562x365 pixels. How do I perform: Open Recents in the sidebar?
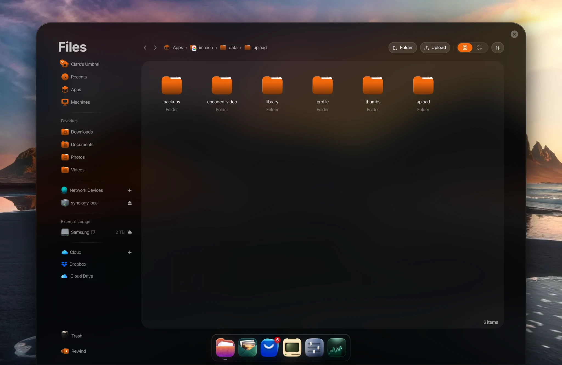(x=74, y=77)
